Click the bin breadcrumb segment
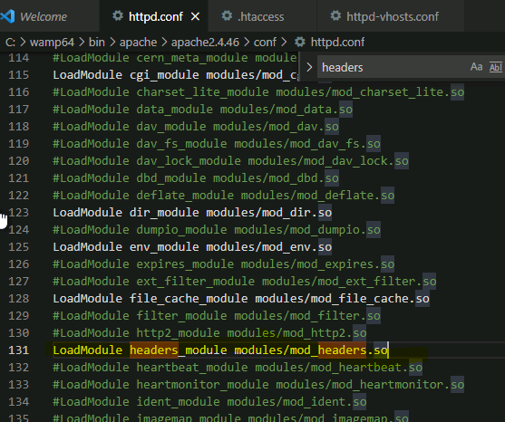The width and height of the screenshot is (505, 422). click(x=97, y=43)
